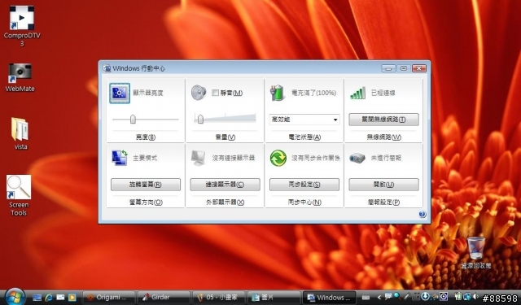Expand hidden system tray icons with the arrow
The image size is (521, 305).
point(379,298)
